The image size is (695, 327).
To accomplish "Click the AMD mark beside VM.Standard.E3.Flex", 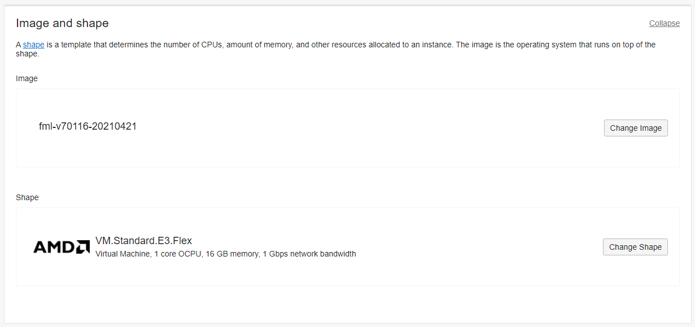I will 60,246.
